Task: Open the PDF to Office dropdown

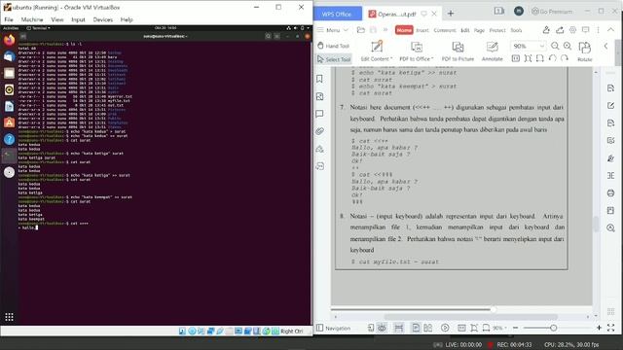Action: (417, 58)
